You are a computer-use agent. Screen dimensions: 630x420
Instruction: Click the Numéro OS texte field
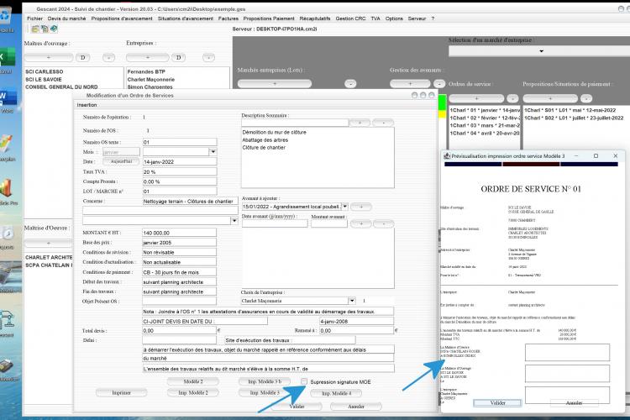180,142
